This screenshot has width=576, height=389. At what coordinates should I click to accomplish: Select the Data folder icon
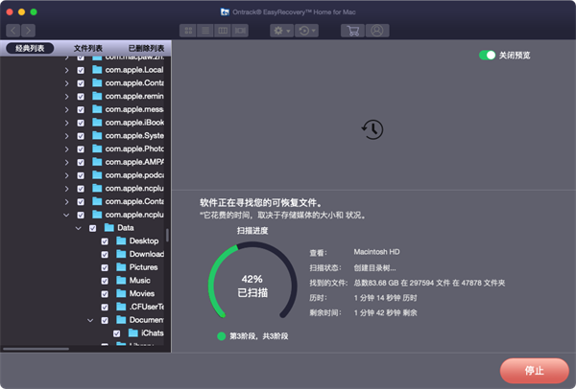109,227
